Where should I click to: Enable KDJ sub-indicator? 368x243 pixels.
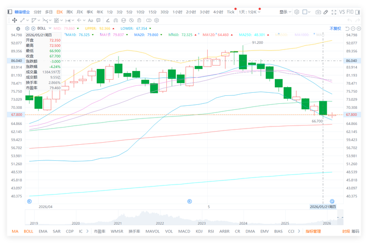(199, 231)
